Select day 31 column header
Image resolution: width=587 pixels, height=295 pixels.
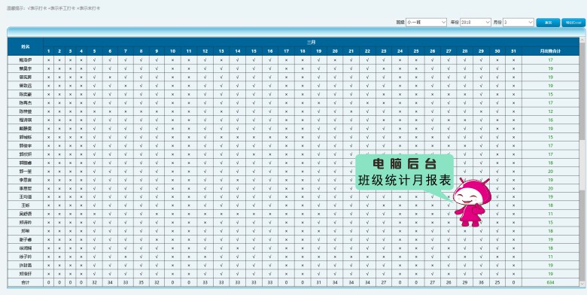coord(513,51)
